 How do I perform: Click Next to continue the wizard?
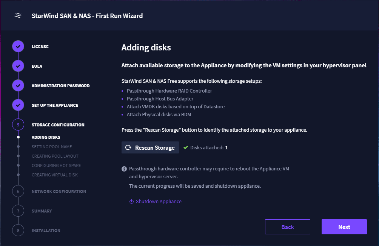[344, 227]
